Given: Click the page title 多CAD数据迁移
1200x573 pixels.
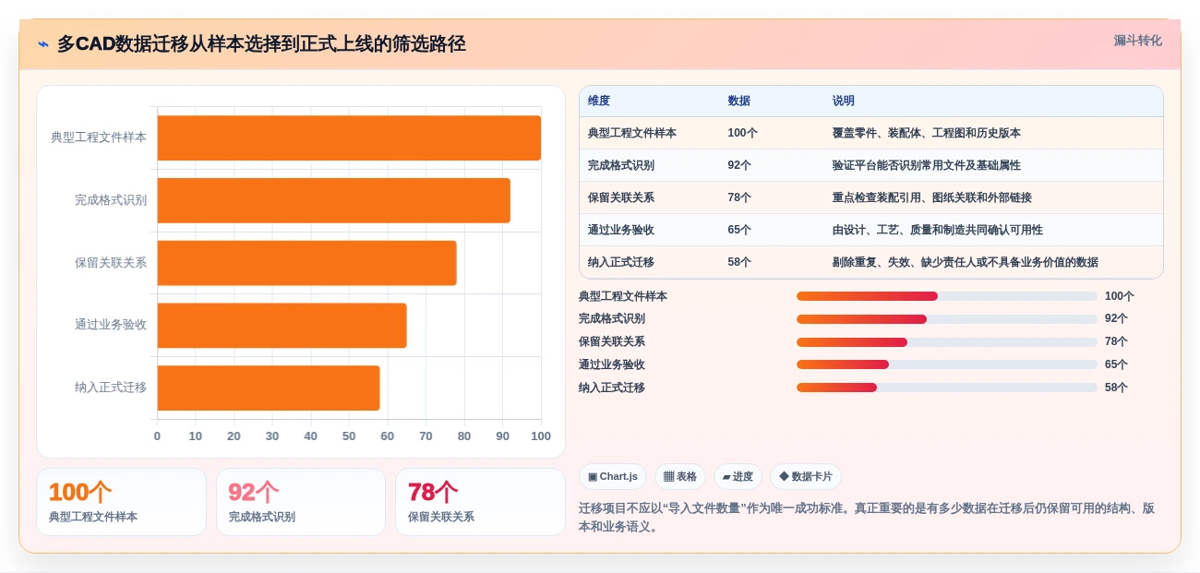Looking at the screenshot, I should pyautogui.click(x=261, y=44).
